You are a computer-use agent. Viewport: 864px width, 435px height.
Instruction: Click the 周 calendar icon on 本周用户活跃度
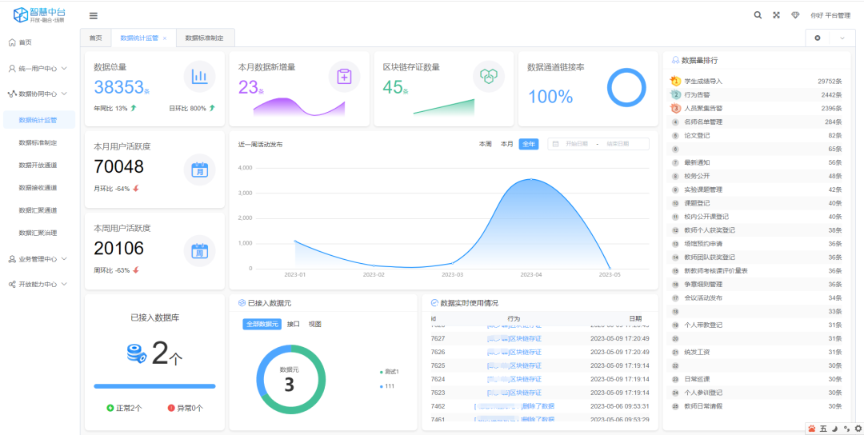tap(199, 250)
